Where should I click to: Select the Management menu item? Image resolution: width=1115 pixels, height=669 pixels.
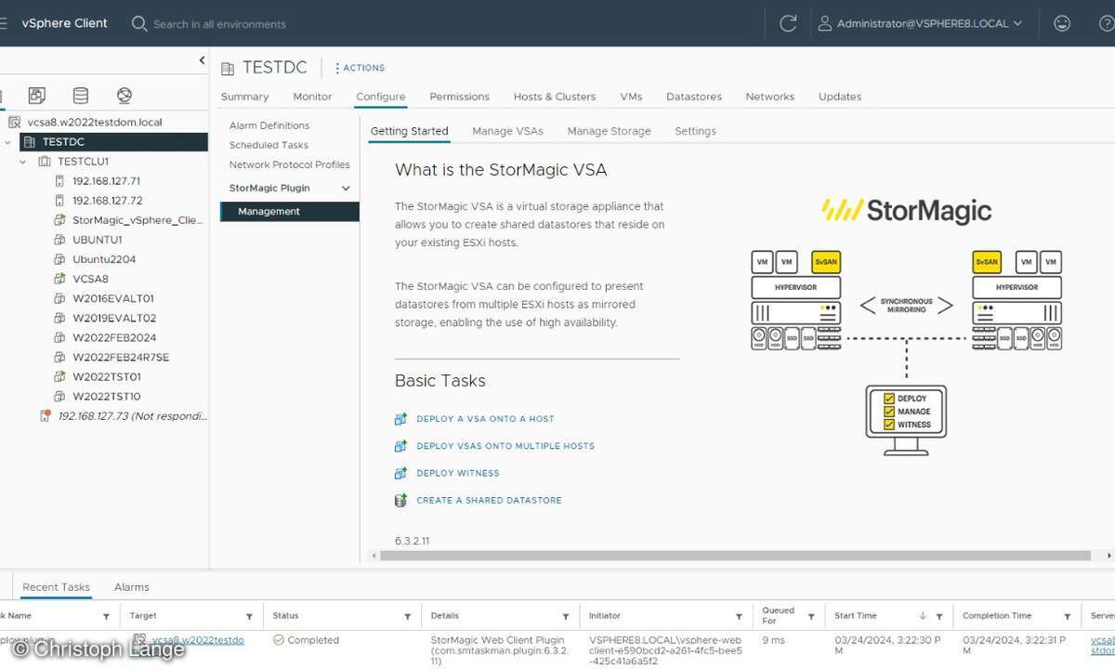(289, 211)
